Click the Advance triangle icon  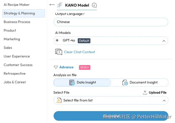pyautogui.click(x=56, y=67)
